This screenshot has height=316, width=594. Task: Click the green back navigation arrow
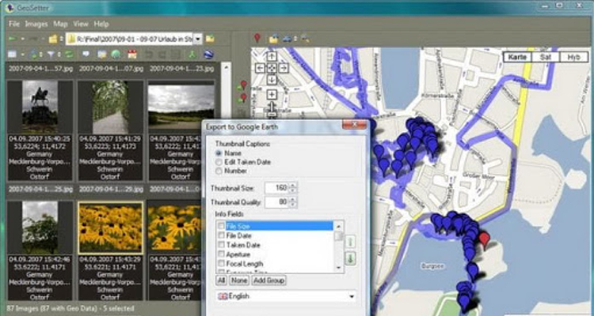[13, 39]
